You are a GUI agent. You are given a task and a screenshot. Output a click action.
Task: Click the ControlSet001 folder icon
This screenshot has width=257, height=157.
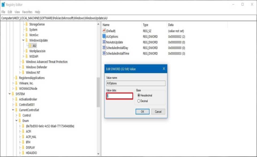coord(16,104)
